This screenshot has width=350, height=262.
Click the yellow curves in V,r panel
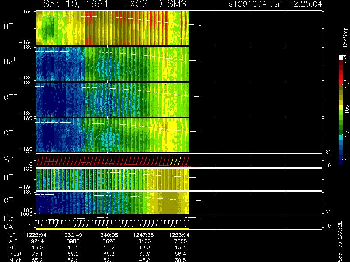click(175, 161)
